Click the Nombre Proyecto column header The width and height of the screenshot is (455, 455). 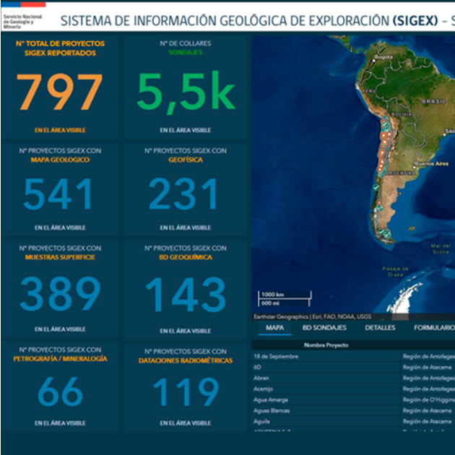(x=326, y=345)
